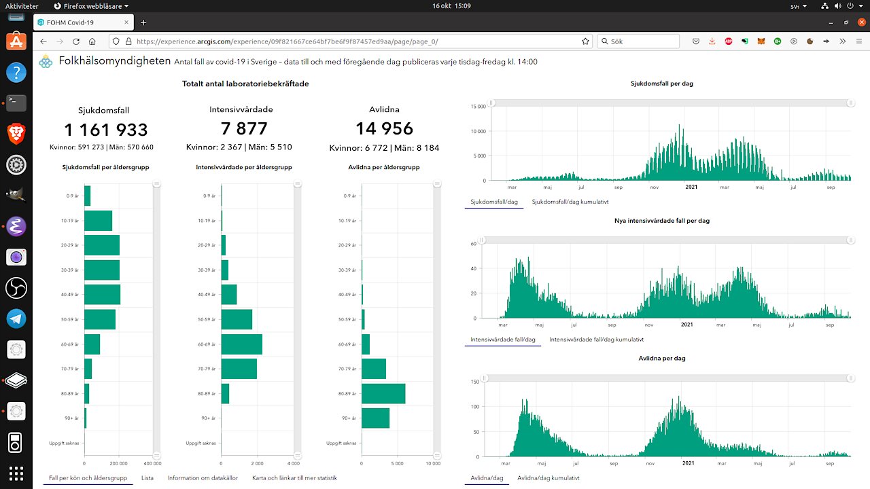
Task: Switch to the Lista tab
Action: point(147,478)
